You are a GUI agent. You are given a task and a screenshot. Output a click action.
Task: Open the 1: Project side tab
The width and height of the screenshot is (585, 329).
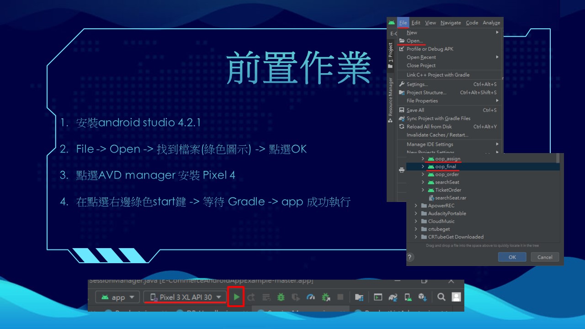click(x=391, y=55)
